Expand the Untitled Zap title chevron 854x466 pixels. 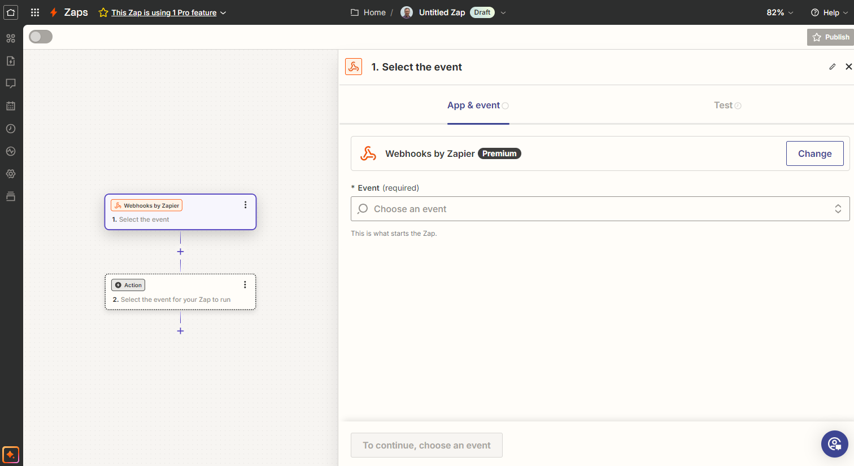pos(503,12)
